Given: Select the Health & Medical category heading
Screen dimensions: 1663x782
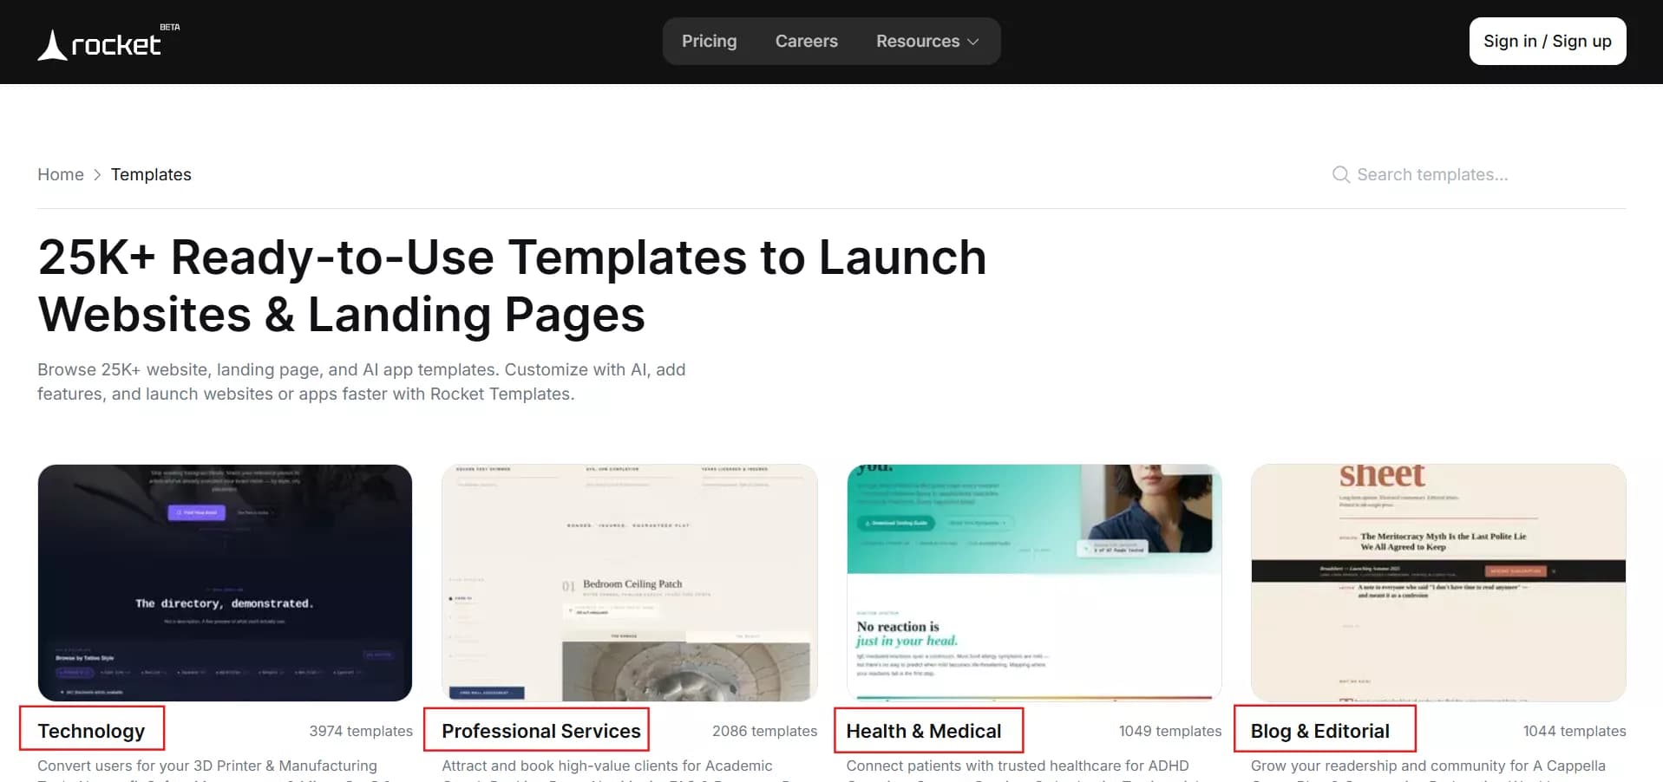Looking at the screenshot, I should tap(923, 731).
